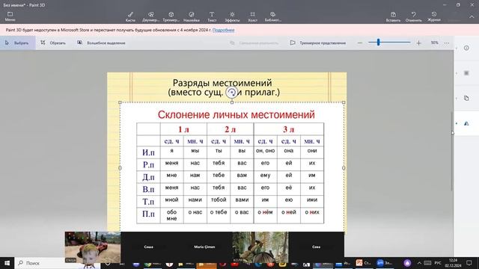Click the right-middle selection handle
Image resolution: width=479 pixels, height=269 pixels.
tap(344, 167)
